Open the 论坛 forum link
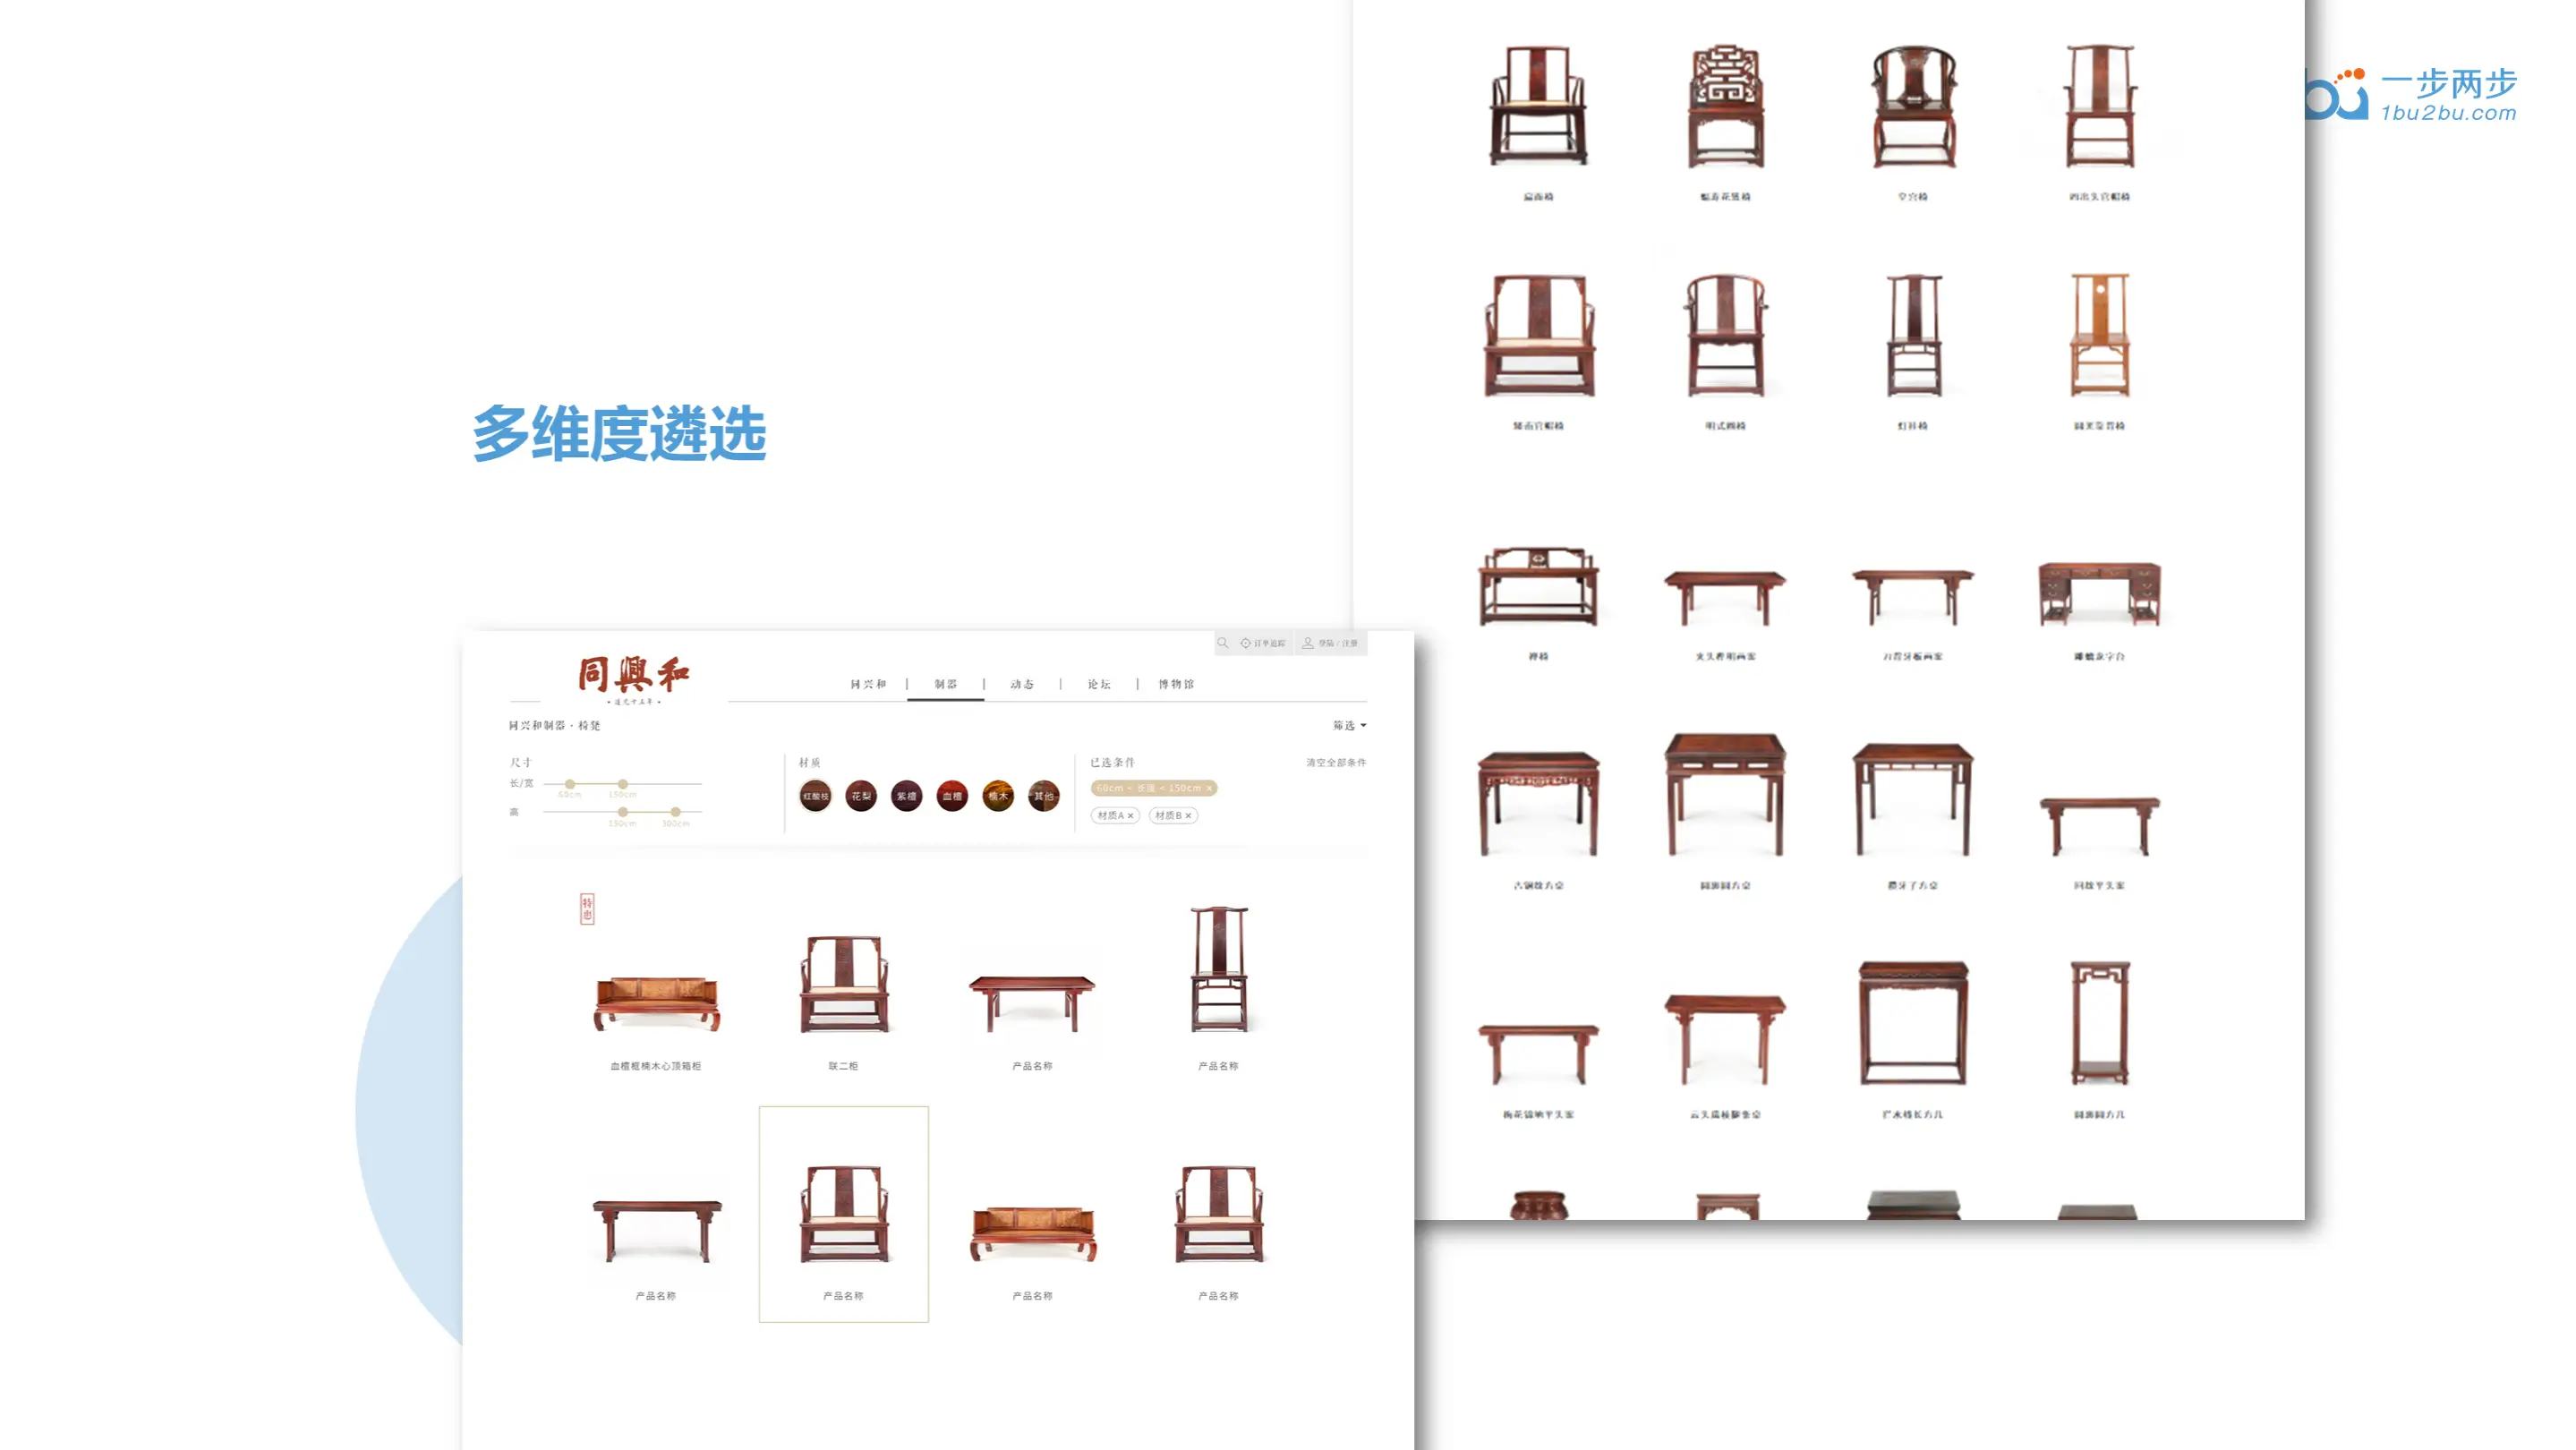2576x1450 pixels. (1099, 684)
